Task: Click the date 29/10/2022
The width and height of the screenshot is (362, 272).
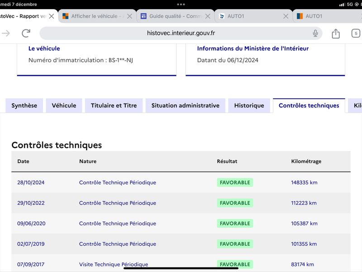Action: click(31, 203)
